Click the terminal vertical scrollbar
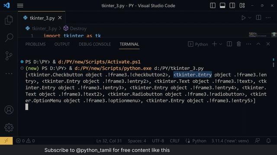The width and height of the screenshot is (277, 155). pyautogui.click(x=274, y=63)
